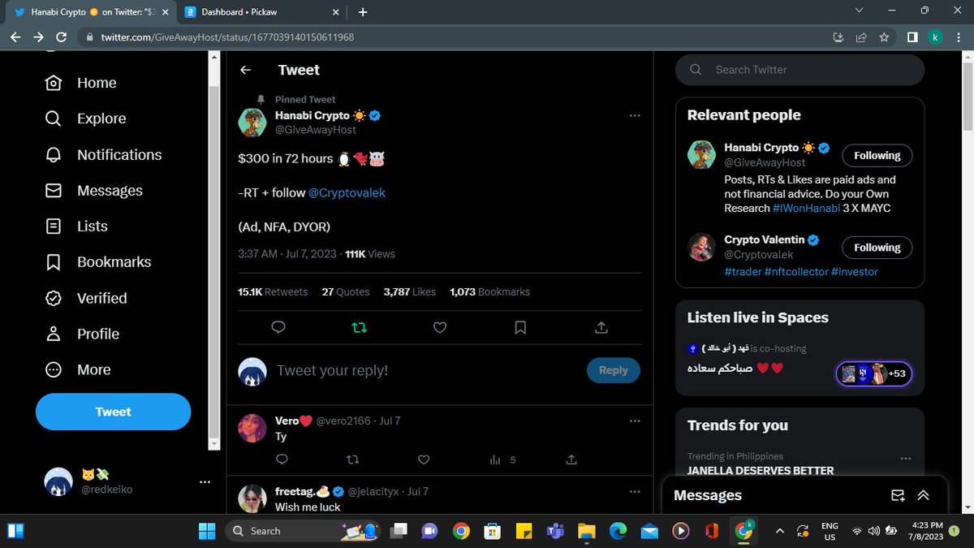This screenshot has width=974, height=548.
Task: Open Crypto Valentin's profile avatar
Action: (x=701, y=247)
